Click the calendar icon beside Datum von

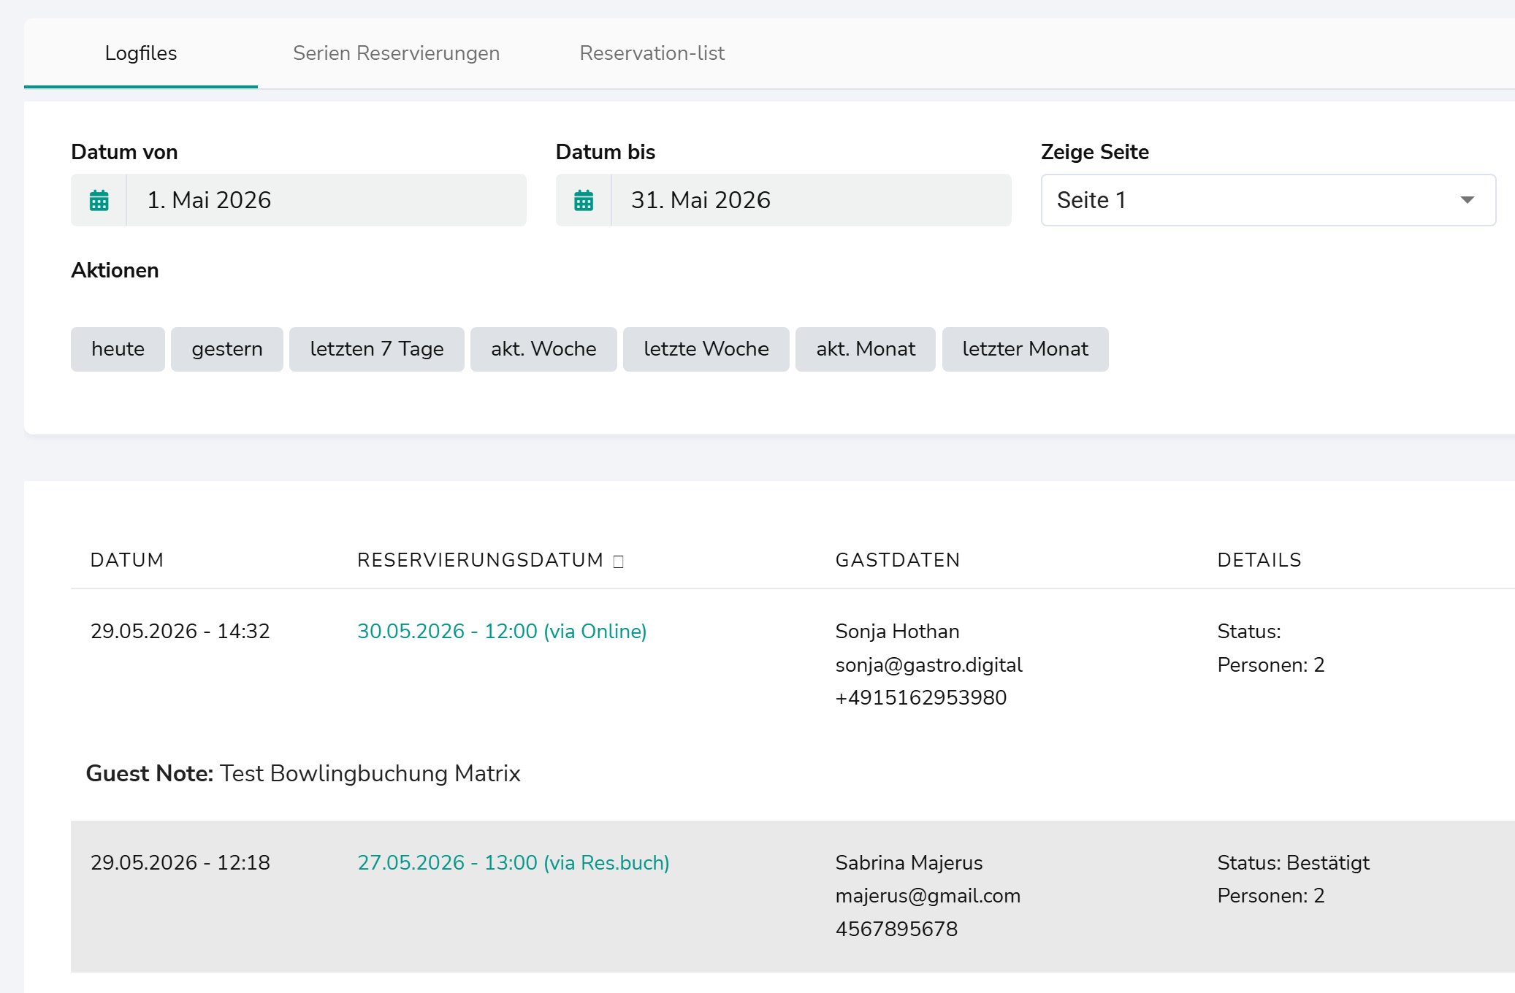[99, 200]
